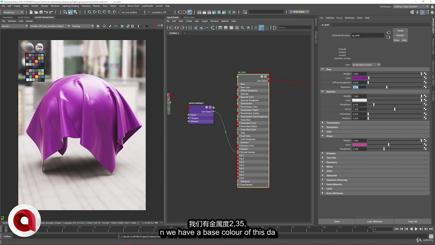Click the Hypershade Search field
Viewport: 435px width, 245px height.
[294, 27]
